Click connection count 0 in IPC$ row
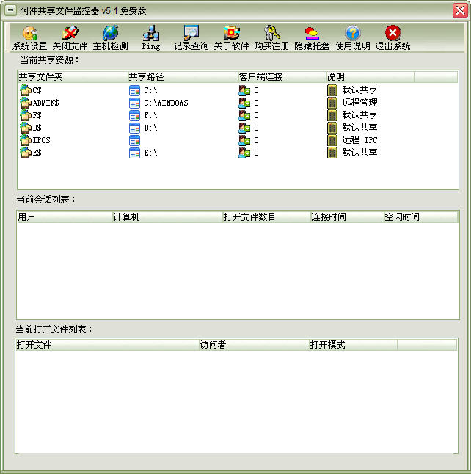471x474 pixels. pos(256,140)
